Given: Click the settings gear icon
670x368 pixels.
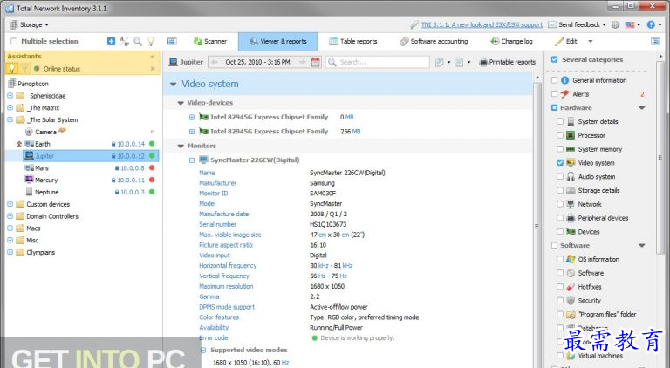Looking at the screenshot, I should [x=615, y=24].
